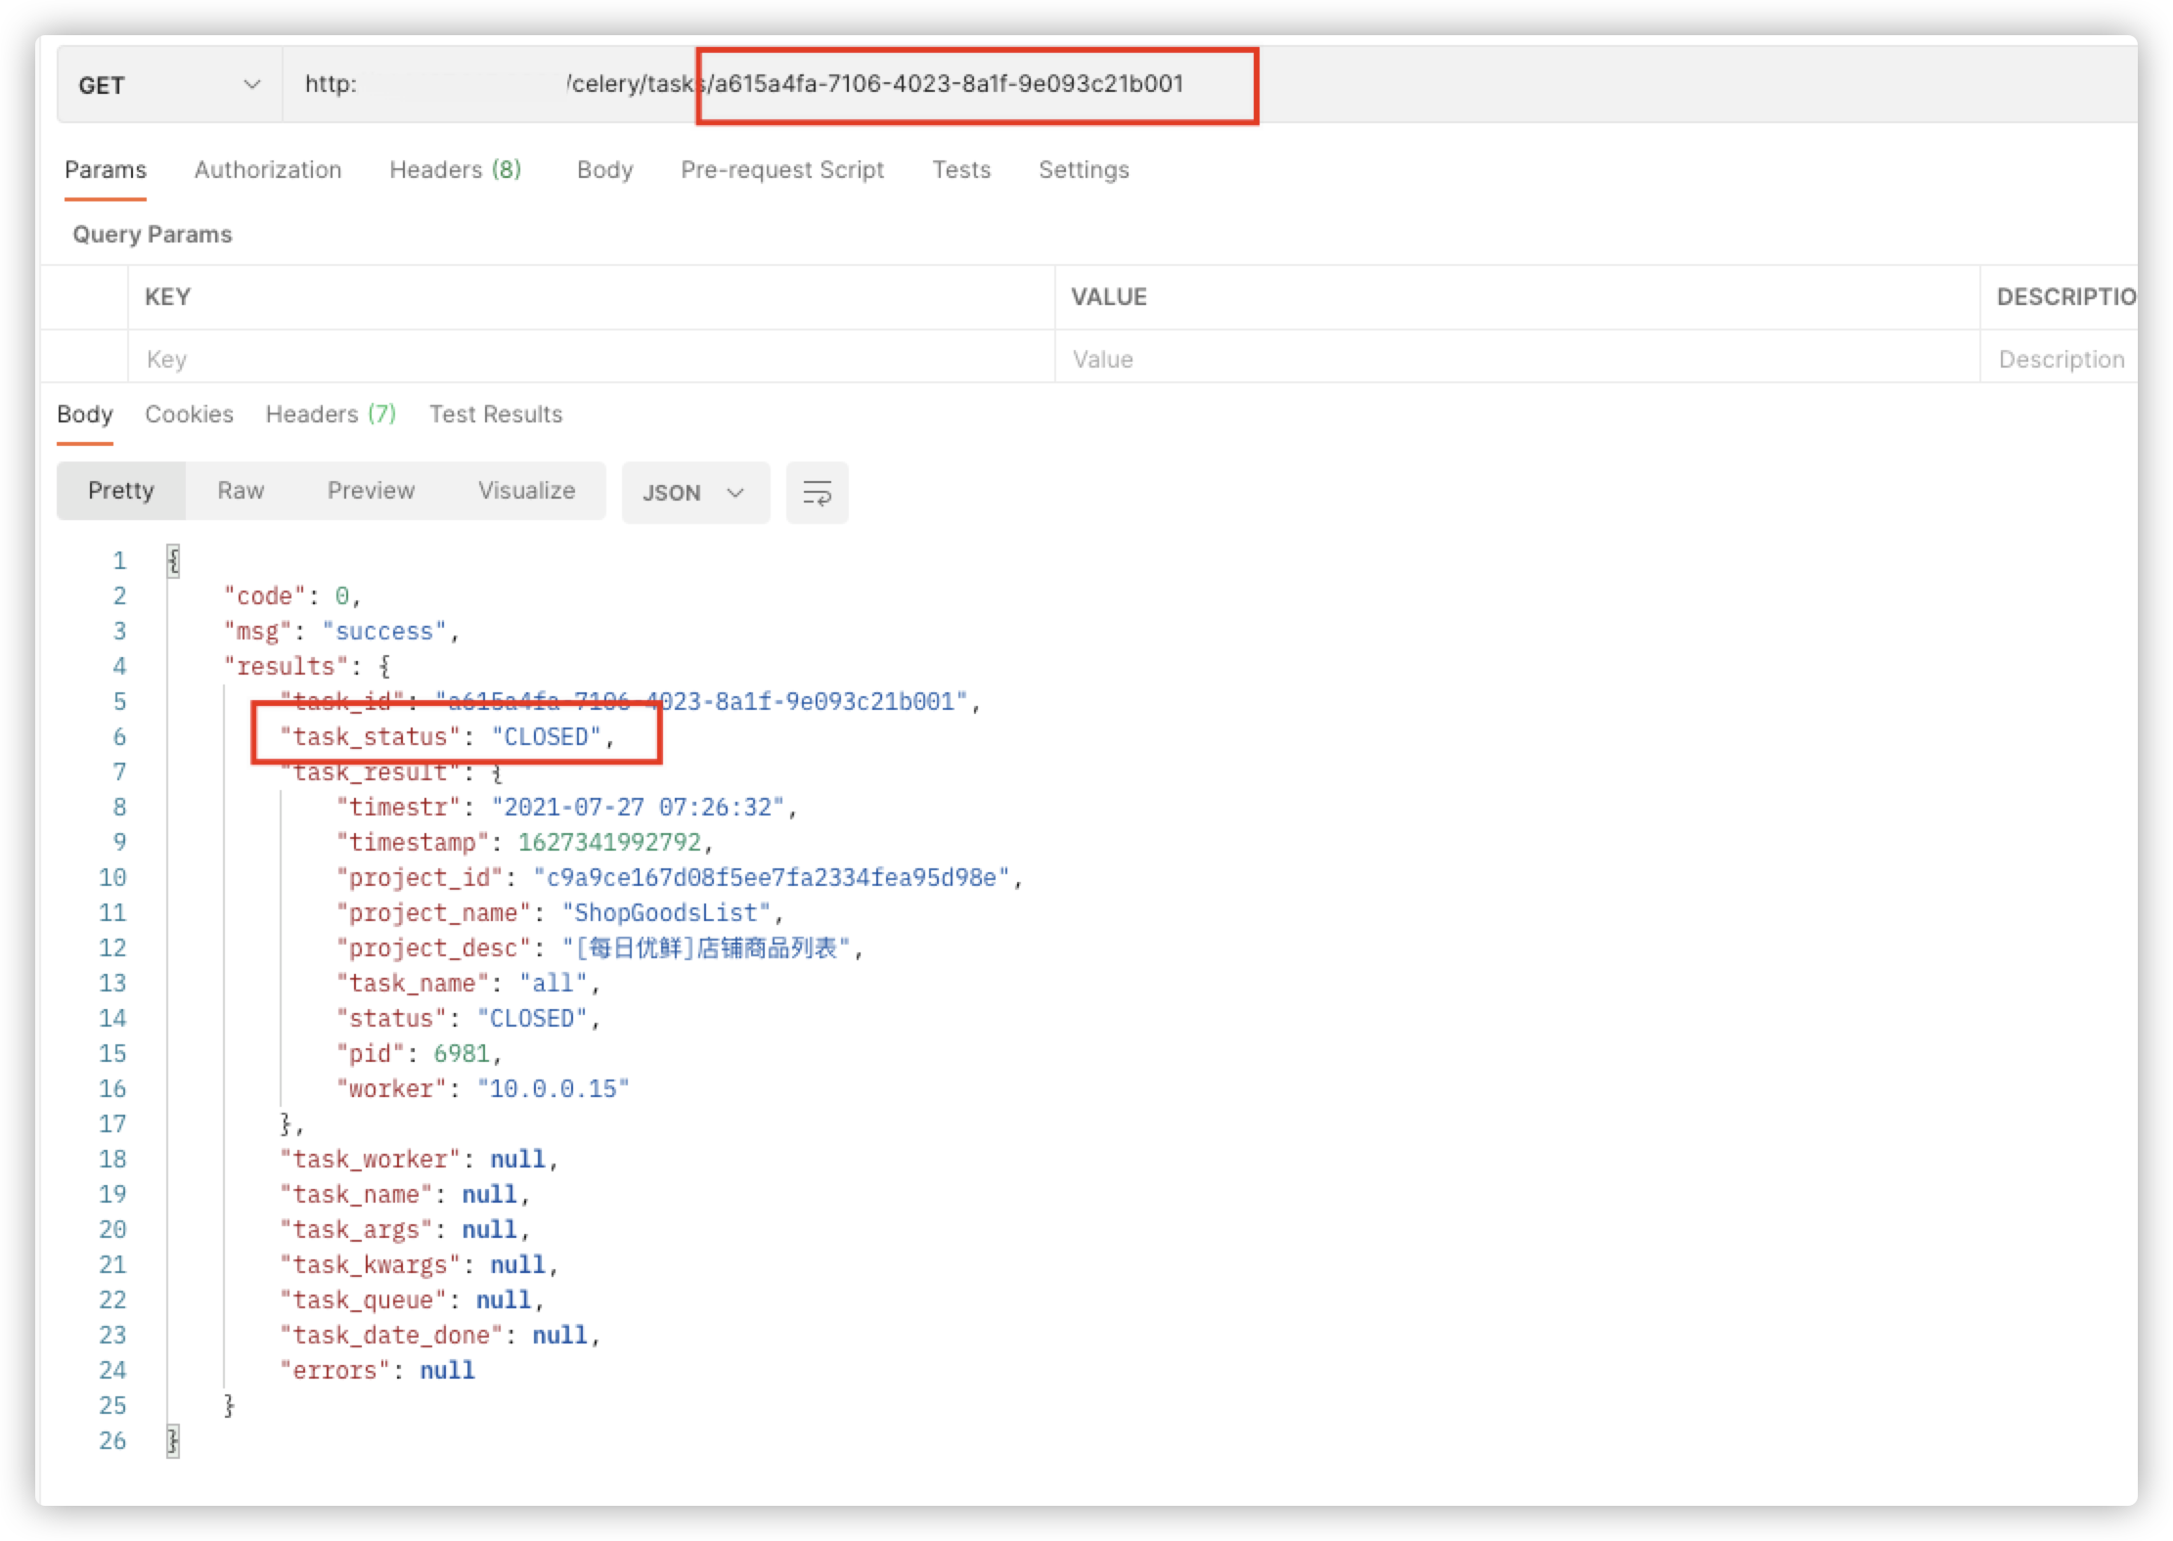Viewport: 2173px width, 1541px height.
Task: Switch to the response Cookies tab
Action: (189, 414)
